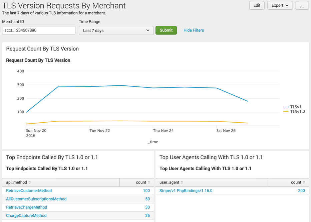Screen dimensions: 311x222
Task: Click count value 30 in endpoints table
Action: coord(147,207)
